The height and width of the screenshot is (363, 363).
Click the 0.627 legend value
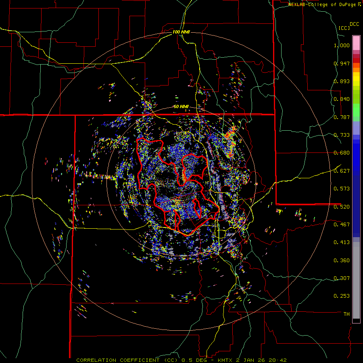click(x=342, y=171)
